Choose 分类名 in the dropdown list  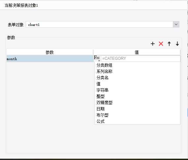click(137, 78)
